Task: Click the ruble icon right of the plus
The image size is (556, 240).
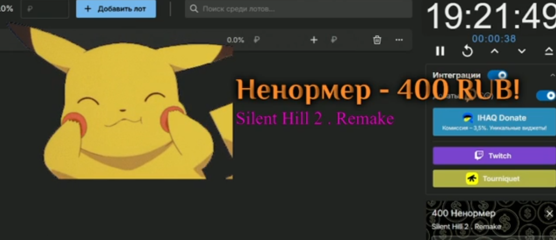Action: (x=334, y=40)
